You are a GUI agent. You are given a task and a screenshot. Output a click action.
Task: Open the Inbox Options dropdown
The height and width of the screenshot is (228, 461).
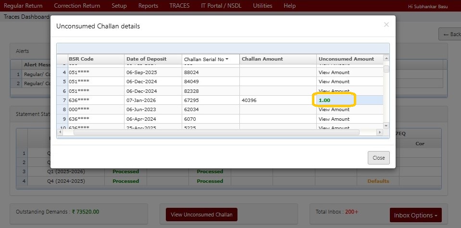click(415, 215)
